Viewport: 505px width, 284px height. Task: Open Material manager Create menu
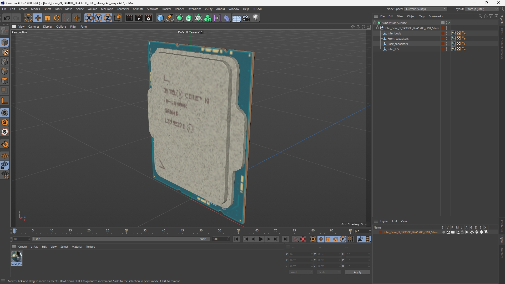pyautogui.click(x=22, y=247)
